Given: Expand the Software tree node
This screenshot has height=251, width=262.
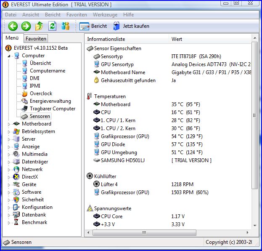Looking at the screenshot, I should (9, 192).
